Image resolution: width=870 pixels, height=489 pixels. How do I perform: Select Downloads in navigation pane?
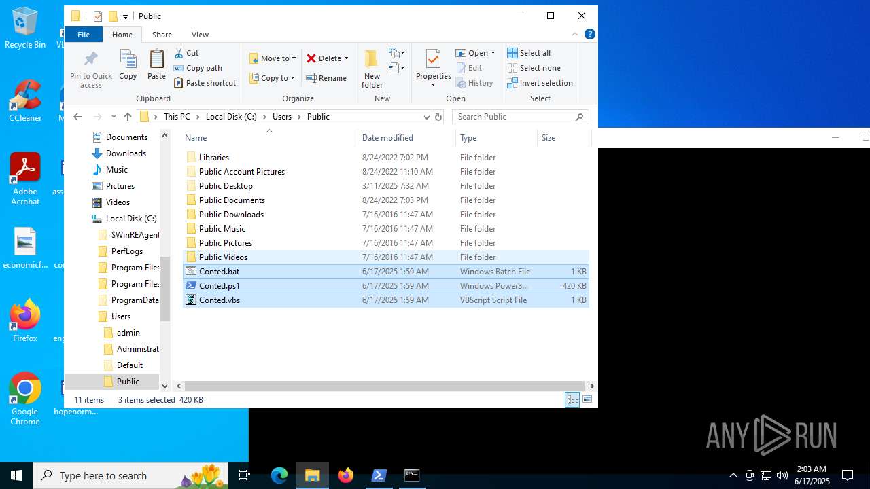click(x=126, y=153)
